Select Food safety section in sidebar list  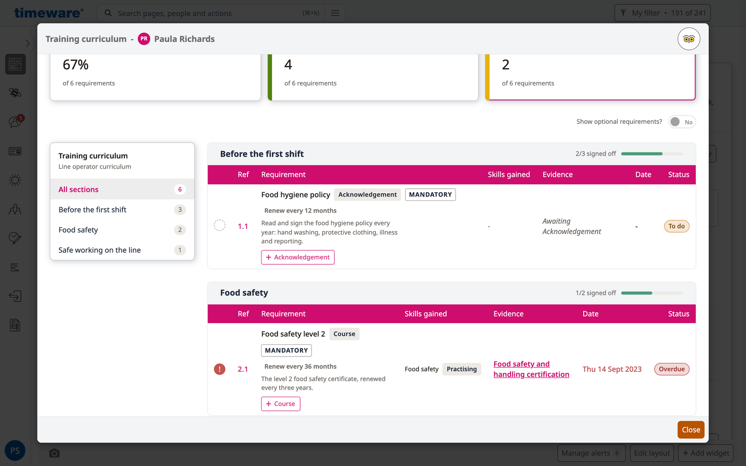tap(122, 230)
